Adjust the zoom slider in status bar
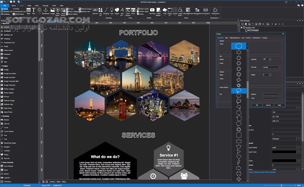304x187 pixels. point(281,185)
